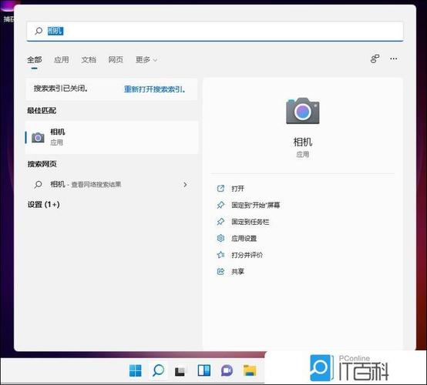Viewport: 427px width, 385px height.
Task: Choose 打分并评价
Action: [247, 255]
